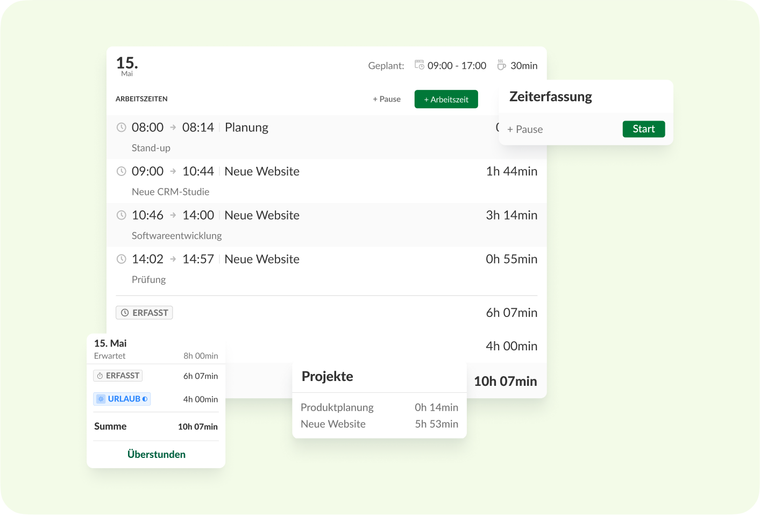Select the small ERFASST badge in day summary

[118, 376]
